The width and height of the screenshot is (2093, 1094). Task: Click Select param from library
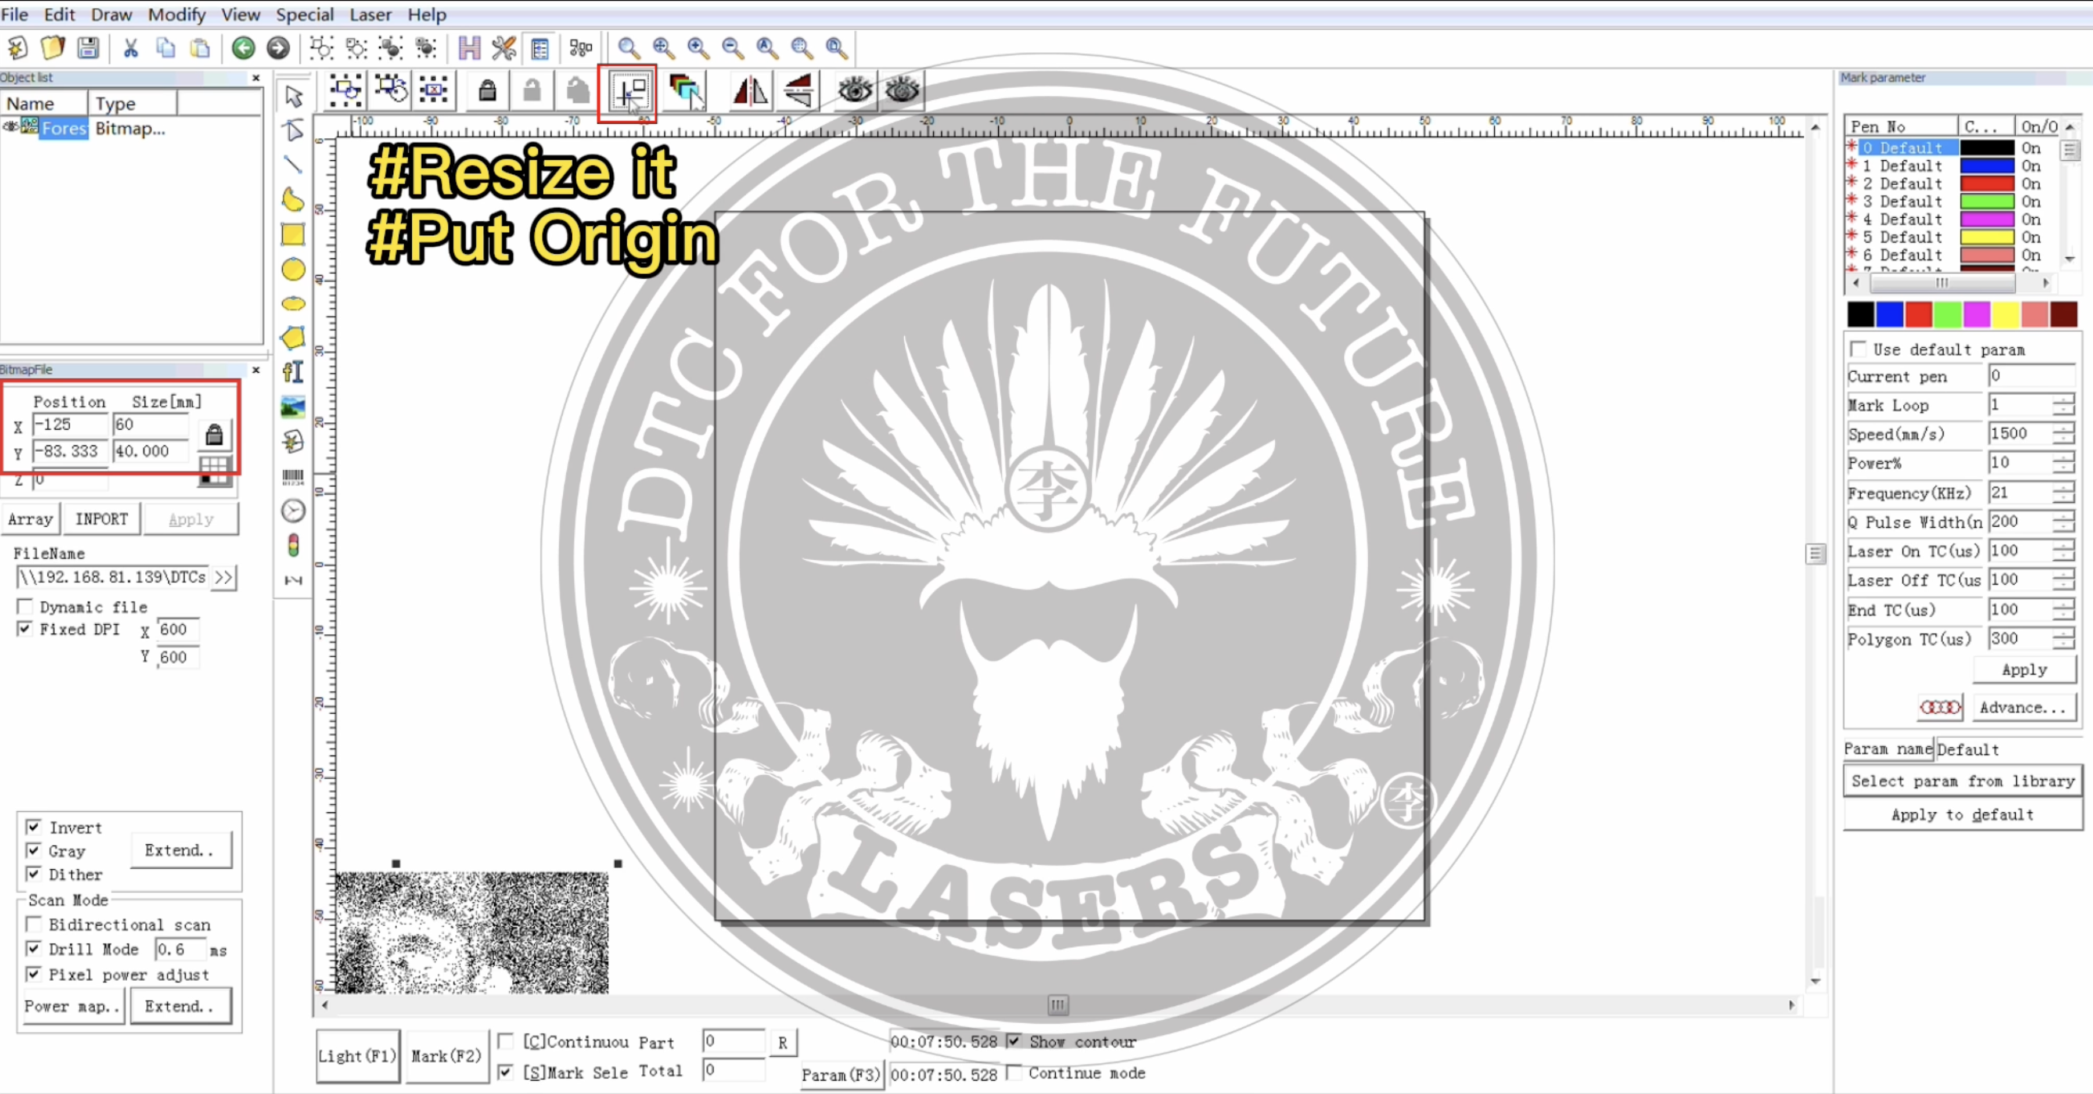coord(1962,782)
